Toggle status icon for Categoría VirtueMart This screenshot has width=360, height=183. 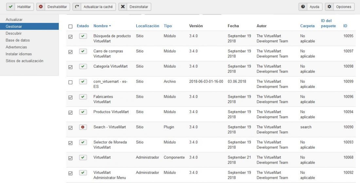(x=83, y=66)
